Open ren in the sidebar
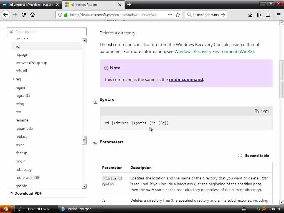Image resolution: width=284 pixels, height=213 pixels. (18, 112)
